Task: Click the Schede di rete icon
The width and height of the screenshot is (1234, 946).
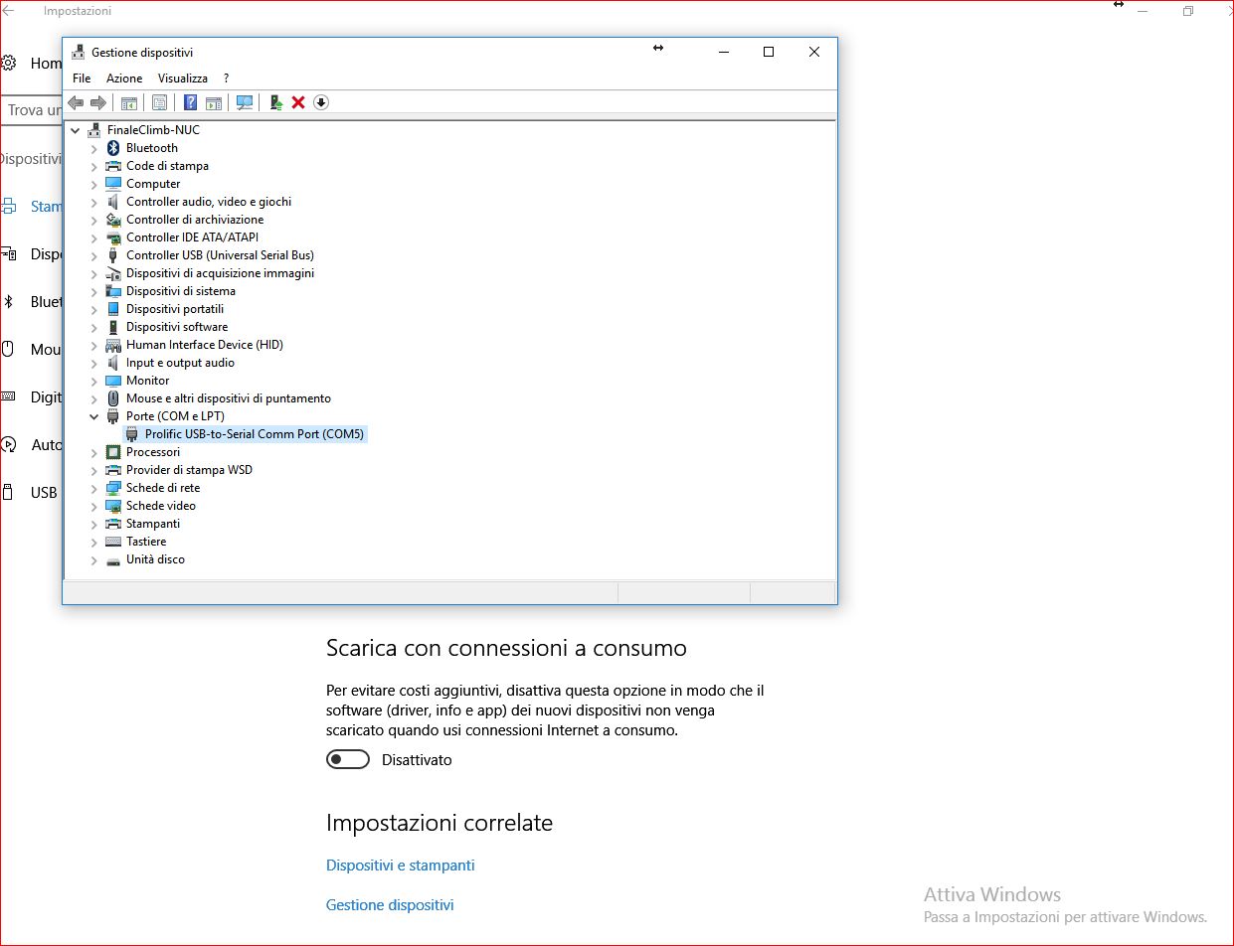Action: click(113, 488)
